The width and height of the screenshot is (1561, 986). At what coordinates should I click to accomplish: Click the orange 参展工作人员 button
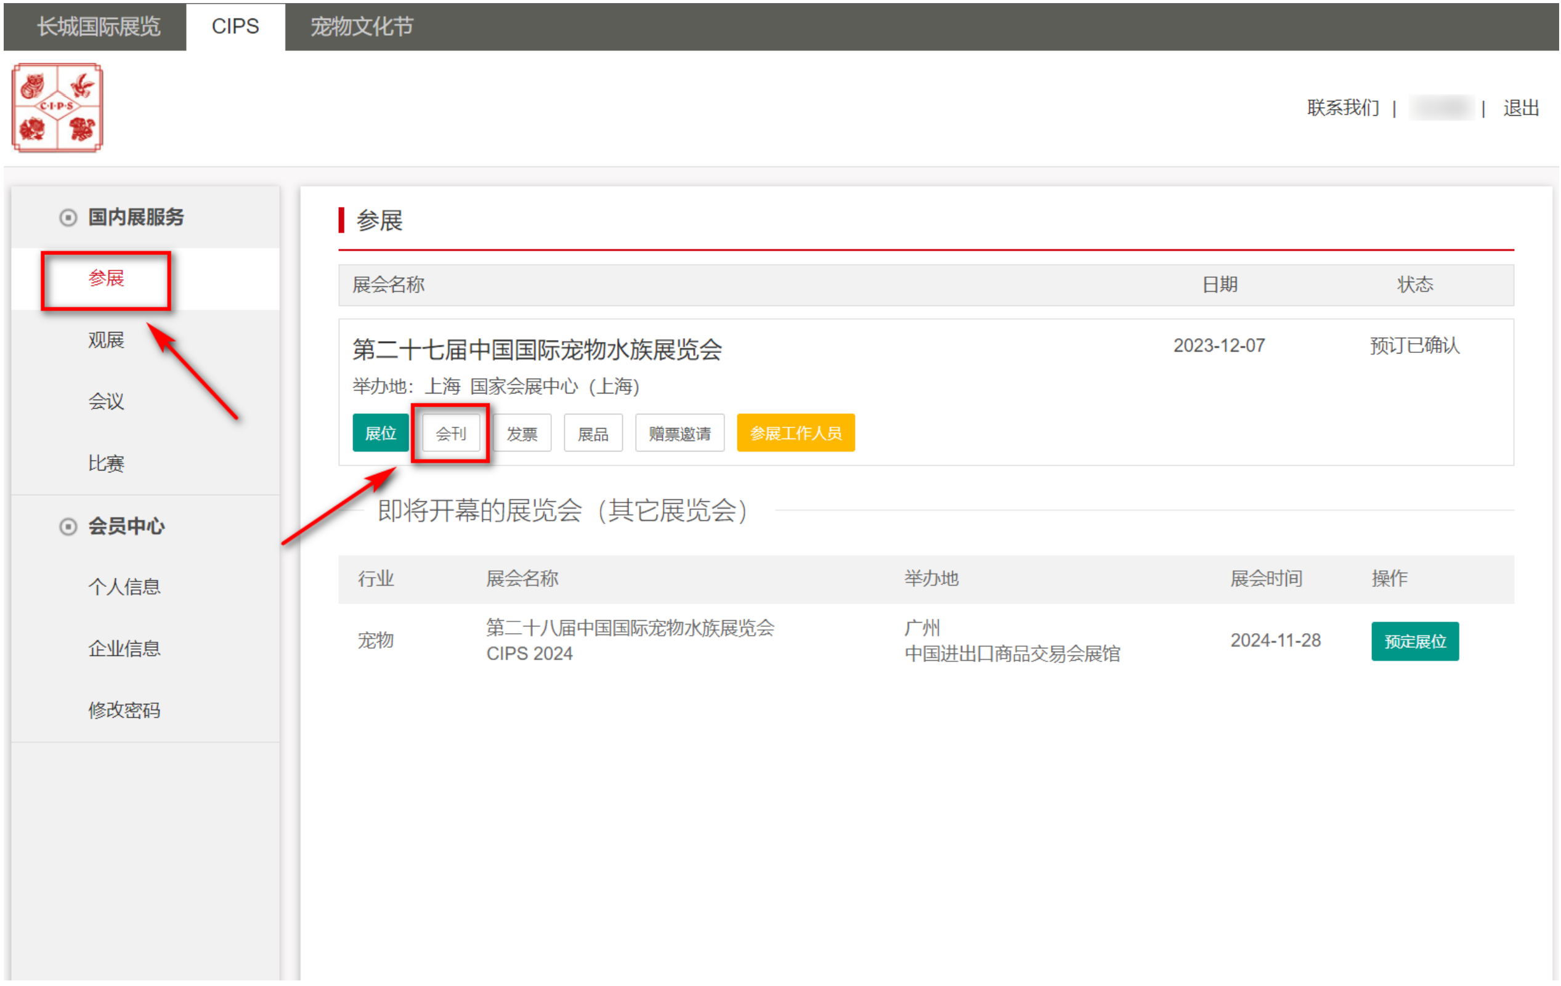pyautogui.click(x=796, y=433)
